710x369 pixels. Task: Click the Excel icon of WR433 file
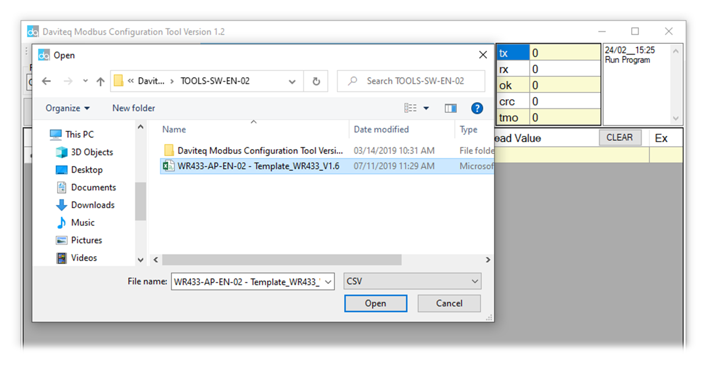coord(169,166)
